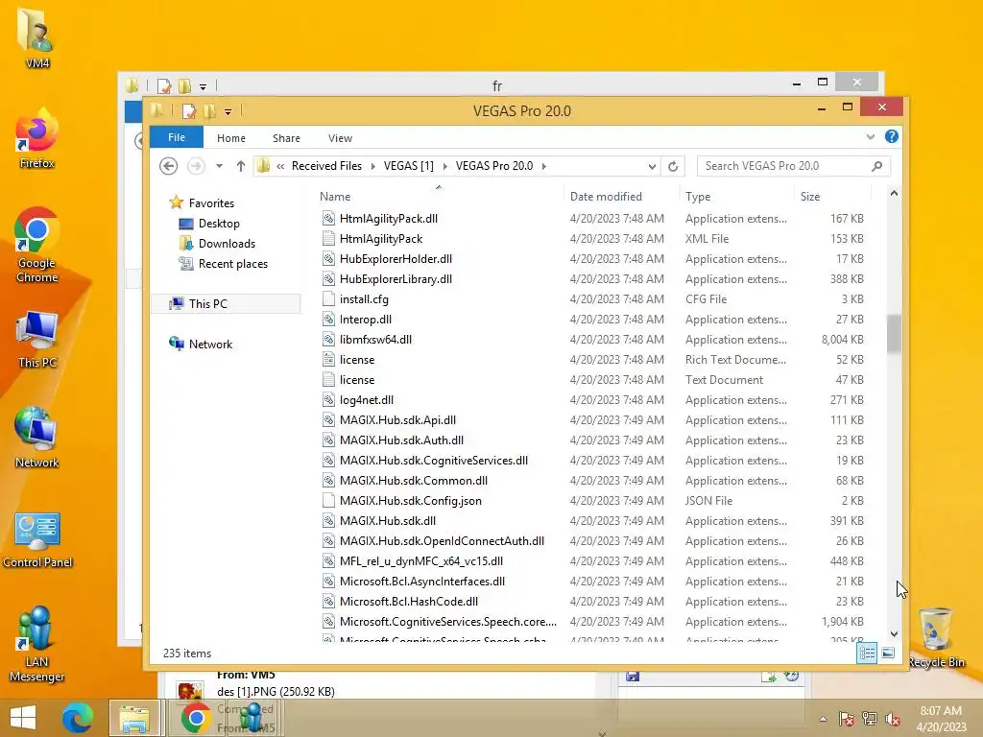The height and width of the screenshot is (737, 983).
Task: Open Microsoft Edge from the taskbar
Action: pyautogui.click(x=78, y=718)
